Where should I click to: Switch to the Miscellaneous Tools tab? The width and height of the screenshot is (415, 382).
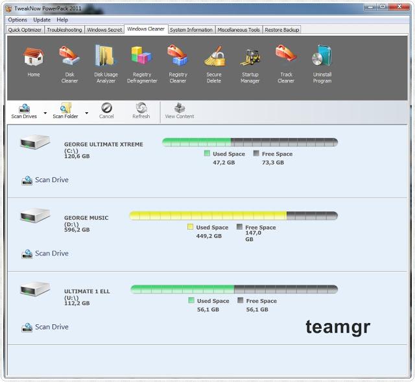pos(239,30)
